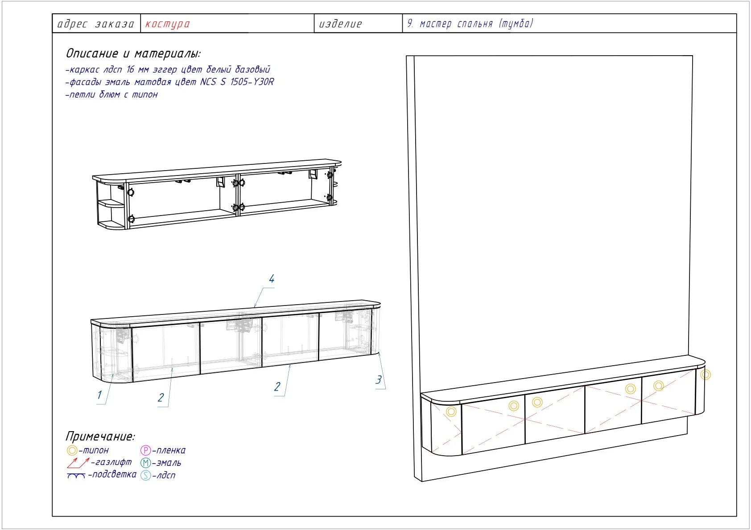Click the line 'каркас лдсп 16 мм эггер'
Image resolution: width=751 pixels, height=530 pixels.
[168, 69]
